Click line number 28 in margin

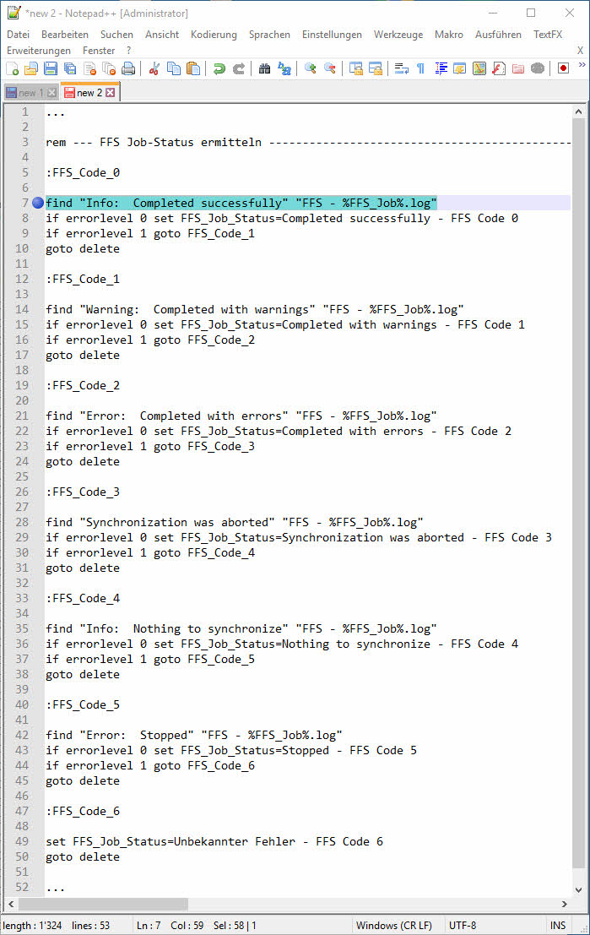(21, 522)
